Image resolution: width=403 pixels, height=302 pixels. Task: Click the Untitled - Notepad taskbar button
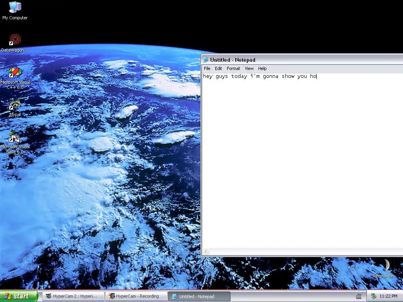pos(199,296)
